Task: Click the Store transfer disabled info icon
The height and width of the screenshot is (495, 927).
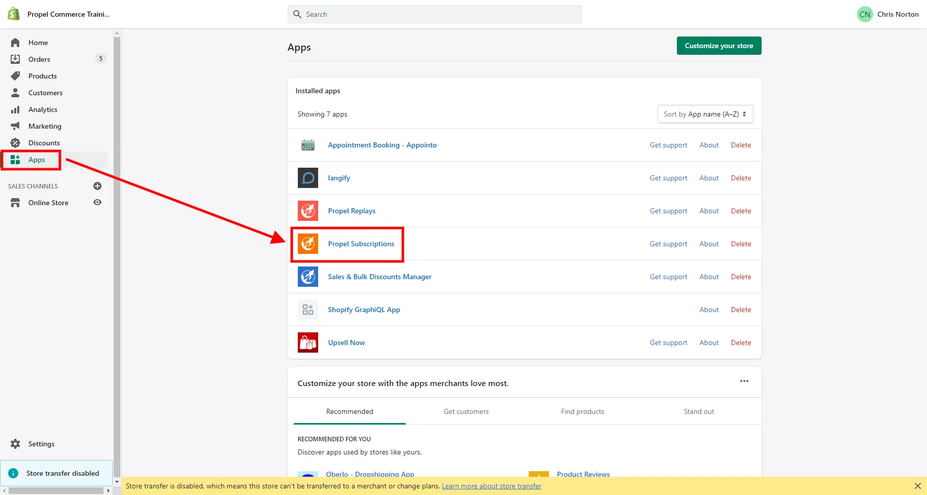Action: pyautogui.click(x=13, y=473)
